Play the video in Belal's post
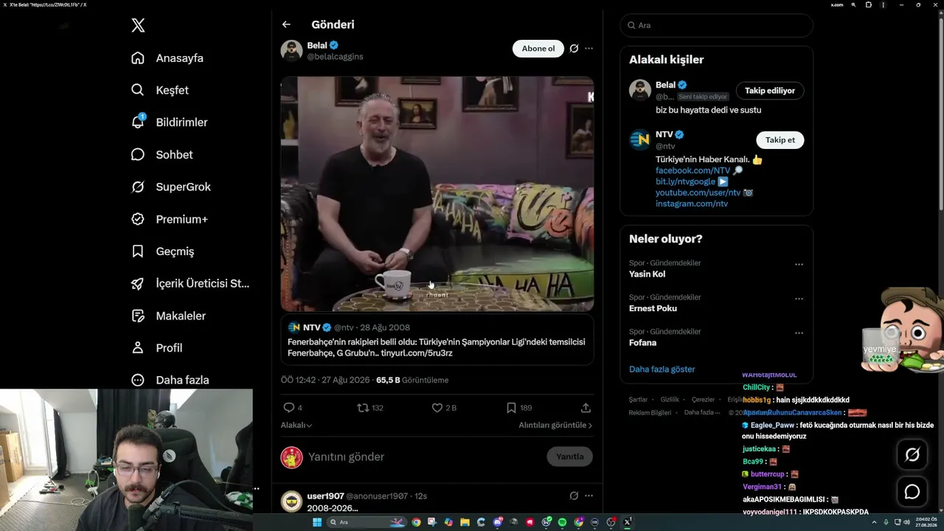 (x=437, y=194)
